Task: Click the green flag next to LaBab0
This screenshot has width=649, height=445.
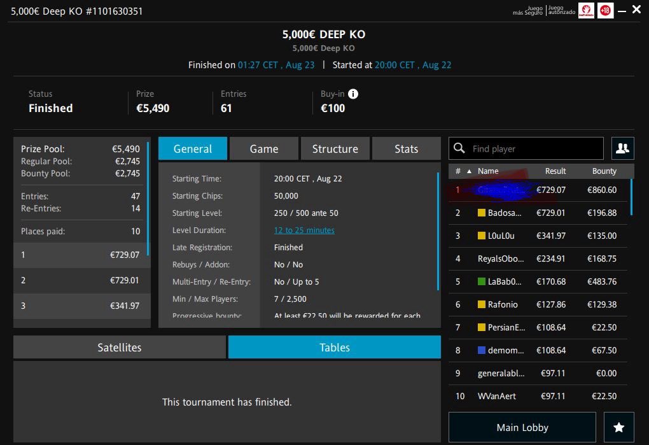Action: (x=482, y=281)
